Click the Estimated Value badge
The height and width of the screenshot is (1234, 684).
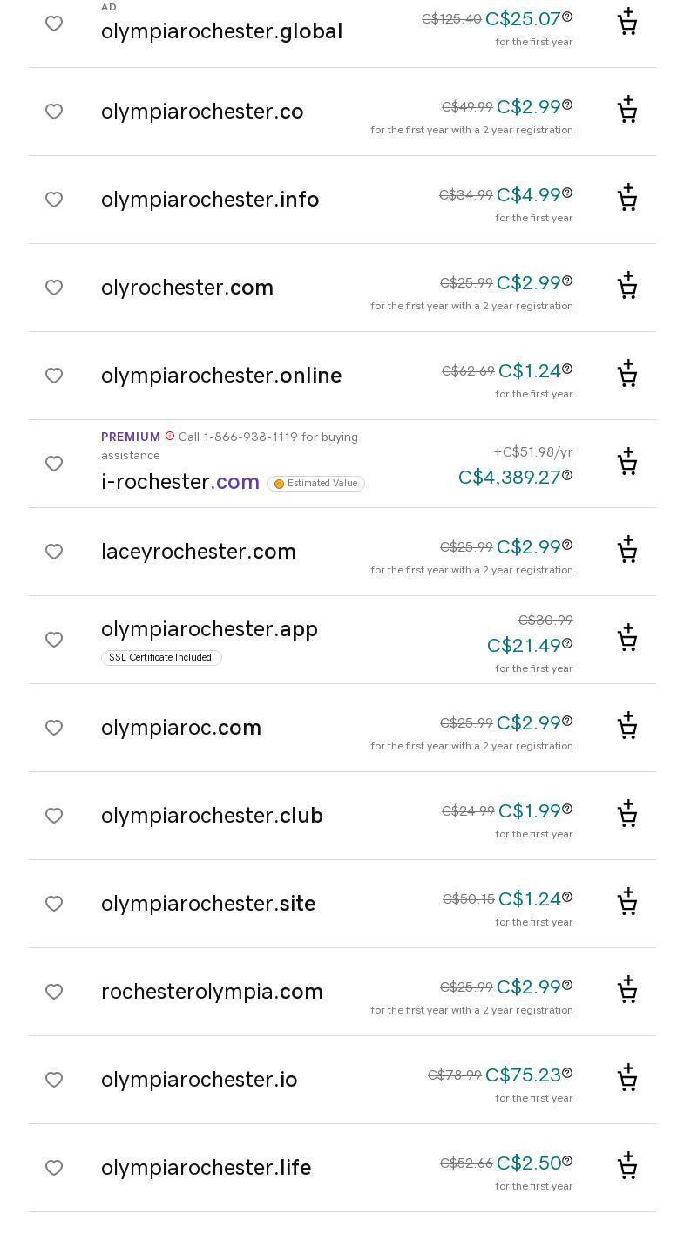(x=315, y=484)
